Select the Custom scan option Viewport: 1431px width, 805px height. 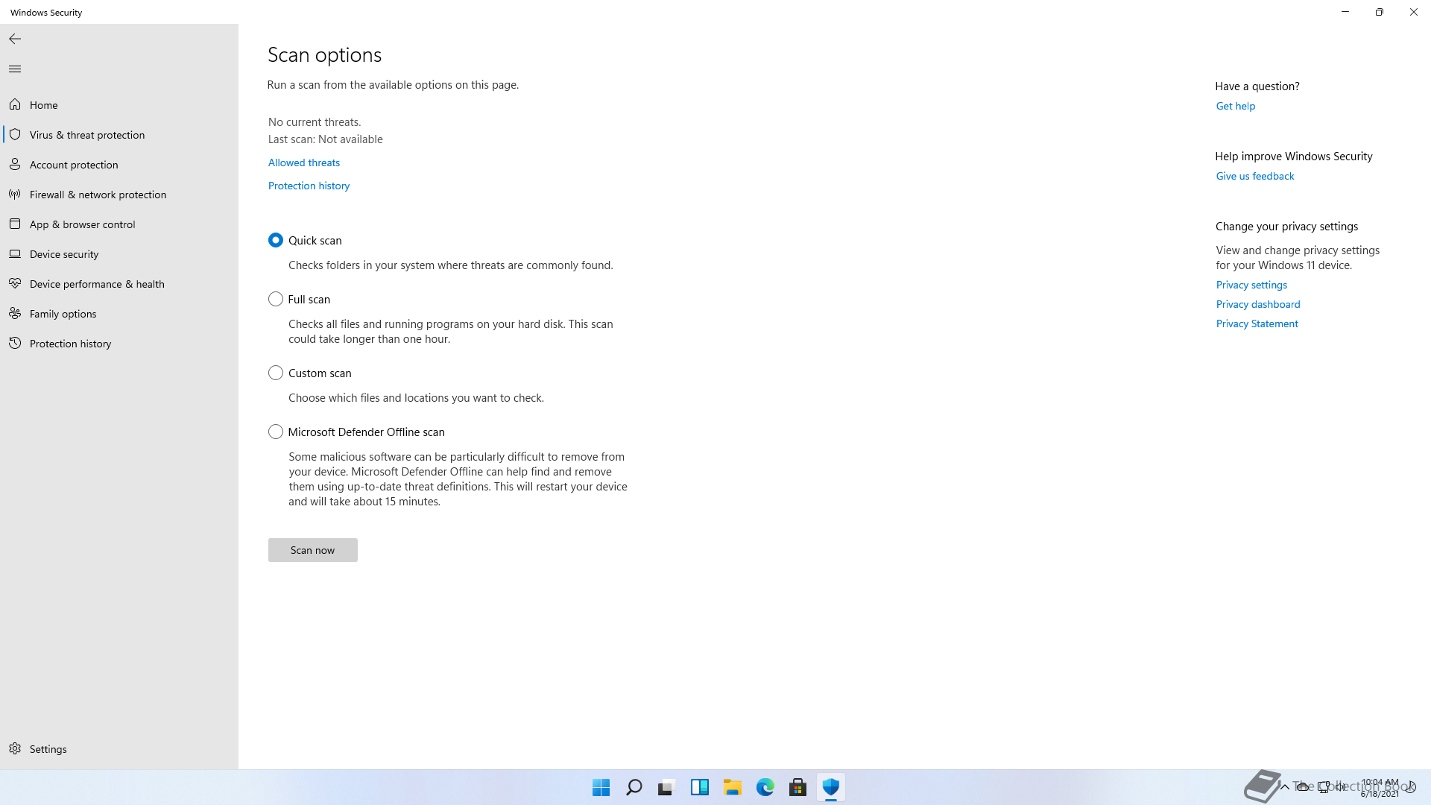pyautogui.click(x=276, y=373)
